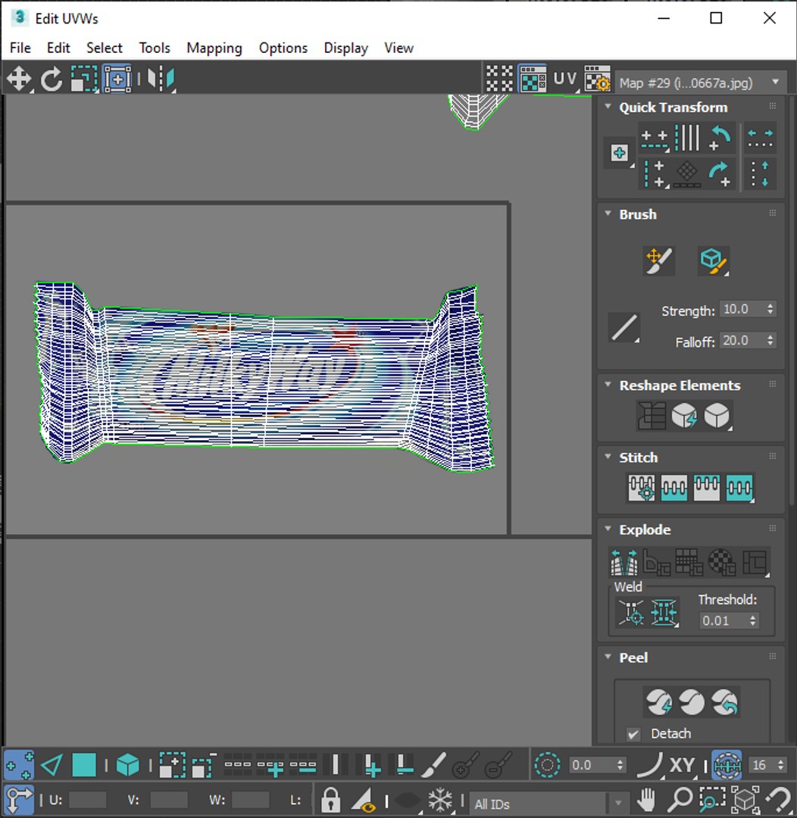Open the Options menu

pyautogui.click(x=283, y=48)
